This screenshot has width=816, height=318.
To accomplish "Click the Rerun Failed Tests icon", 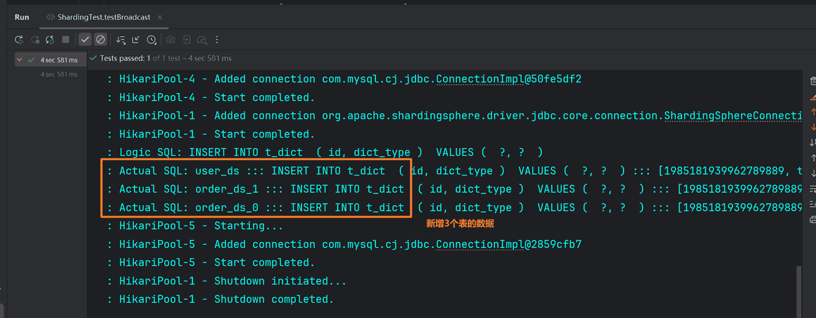I will [x=35, y=39].
